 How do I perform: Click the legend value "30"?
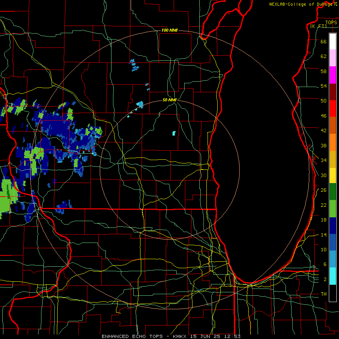tap(324, 175)
